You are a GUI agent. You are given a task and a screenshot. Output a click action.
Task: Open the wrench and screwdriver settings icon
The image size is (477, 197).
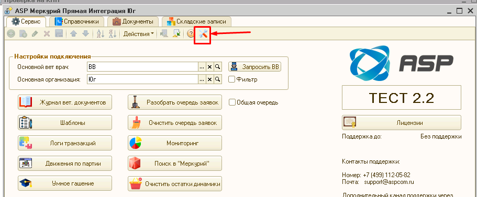pyautogui.click(x=203, y=33)
